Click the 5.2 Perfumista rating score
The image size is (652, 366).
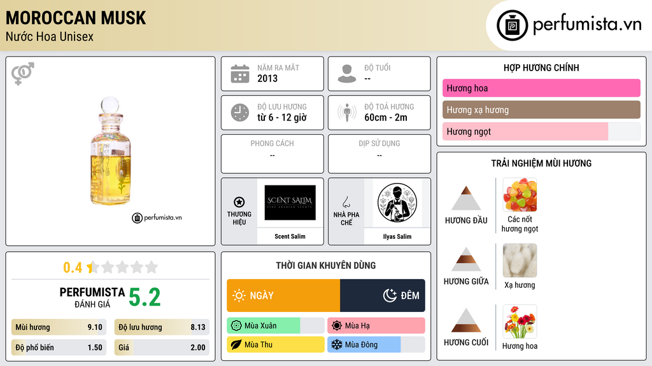click(x=145, y=297)
